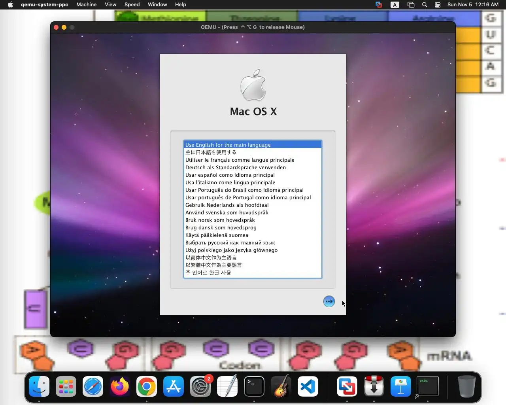
Task: Select 'Bruk norsk som hovedspråk'
Action: [x=253, y=220]
